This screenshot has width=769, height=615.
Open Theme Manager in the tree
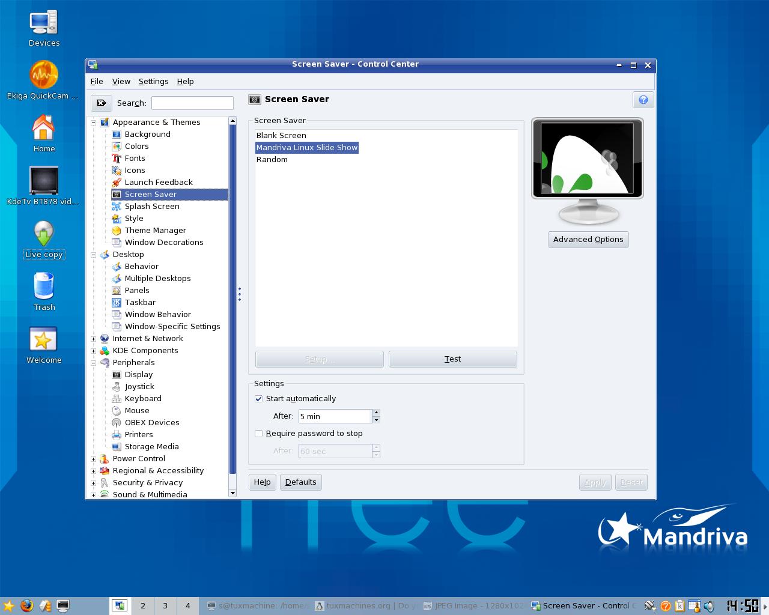point(155,230)
